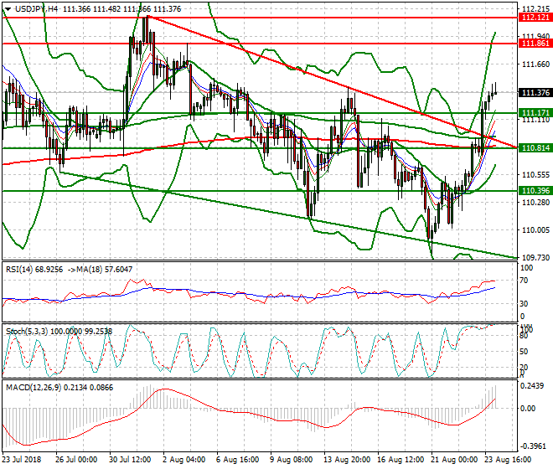Click the 16 Aug 12:00 time label
Viewport: 553px width, 469px height.
point(401,460)
